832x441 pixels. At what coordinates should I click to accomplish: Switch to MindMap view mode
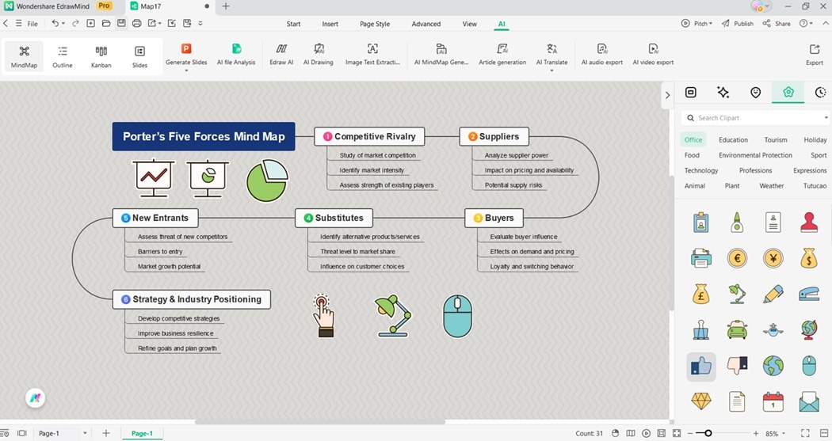[x=24, y=56]
